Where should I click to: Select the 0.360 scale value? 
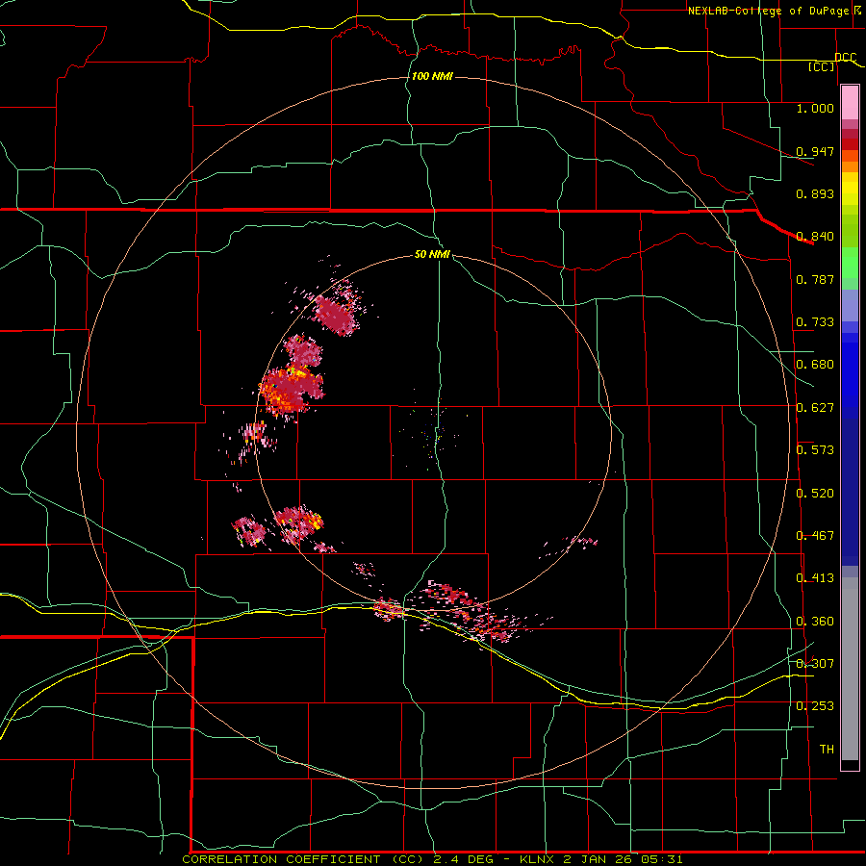[815, 622]
